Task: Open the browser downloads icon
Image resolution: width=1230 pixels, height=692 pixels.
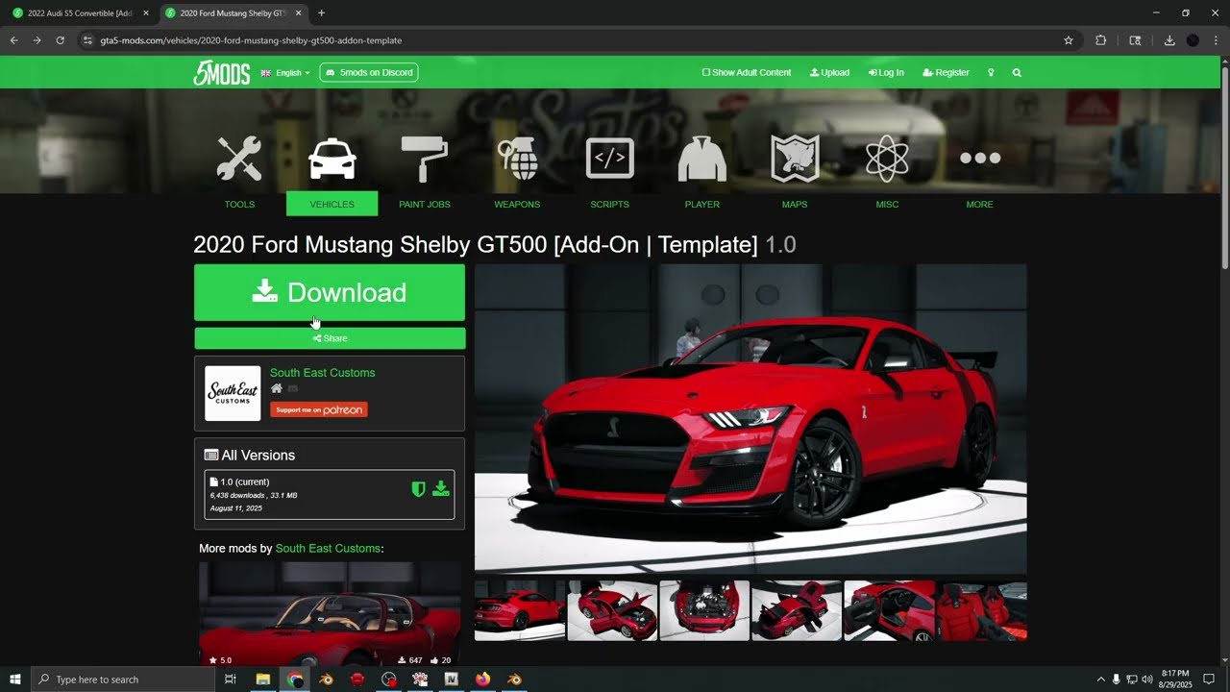Action: click(x=1169, y=40)
